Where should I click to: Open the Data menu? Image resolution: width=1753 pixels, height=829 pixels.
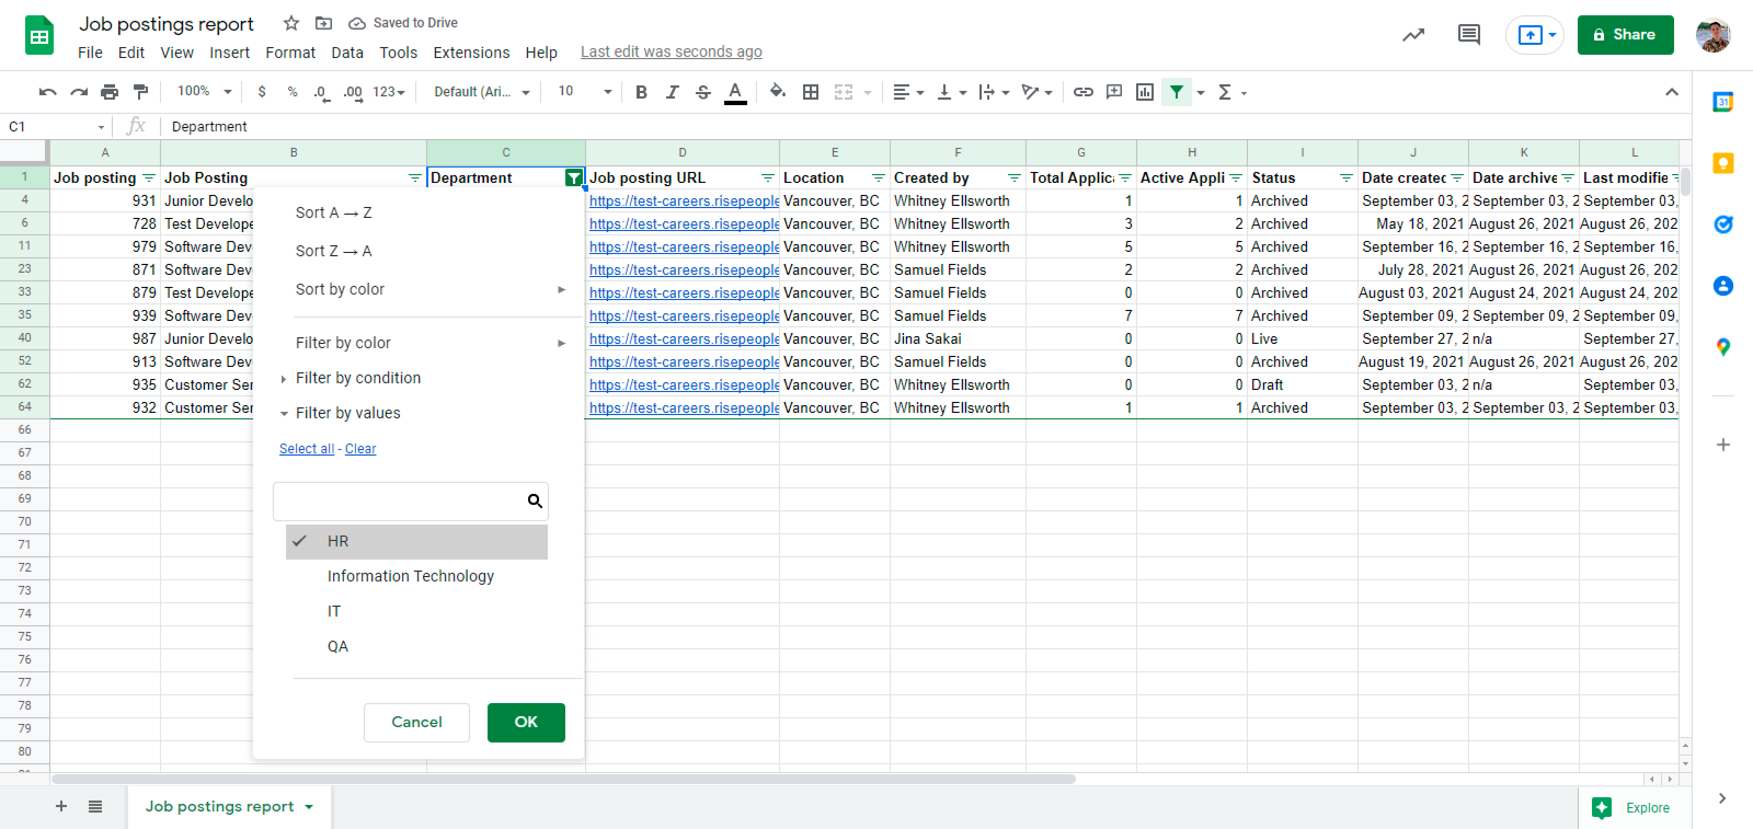point(347,53)
